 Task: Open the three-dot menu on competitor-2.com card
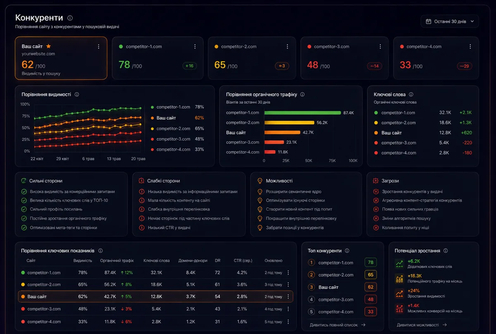287,47
